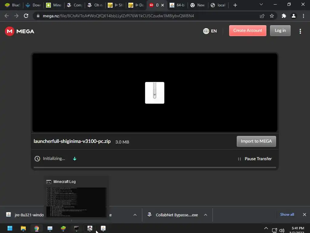
Task: Click the launcher taskbar icon beside console
Action: 90,228
